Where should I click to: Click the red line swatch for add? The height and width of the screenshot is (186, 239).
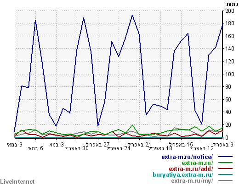click(225, 169)
